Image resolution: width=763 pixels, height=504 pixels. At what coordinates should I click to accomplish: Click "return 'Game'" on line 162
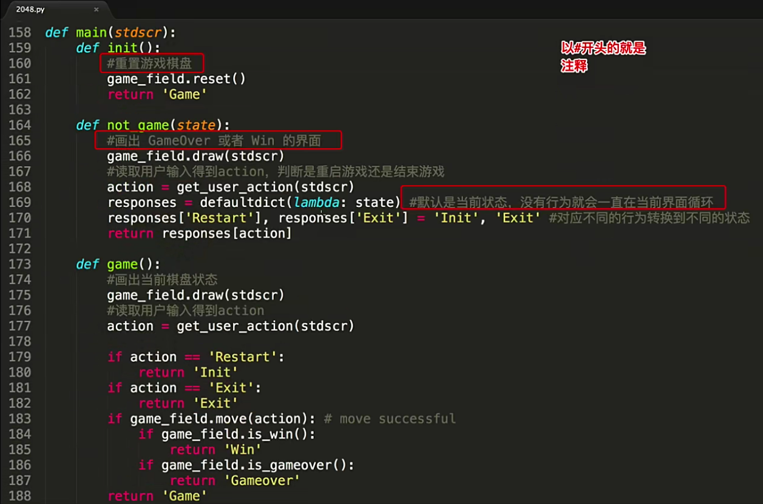click(157, 95)
